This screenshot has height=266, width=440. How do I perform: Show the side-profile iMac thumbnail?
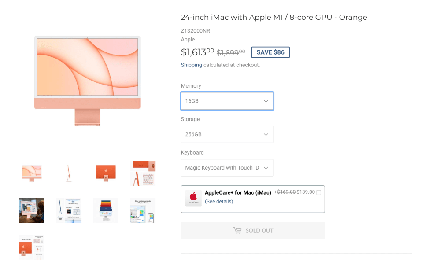(69, 173)
